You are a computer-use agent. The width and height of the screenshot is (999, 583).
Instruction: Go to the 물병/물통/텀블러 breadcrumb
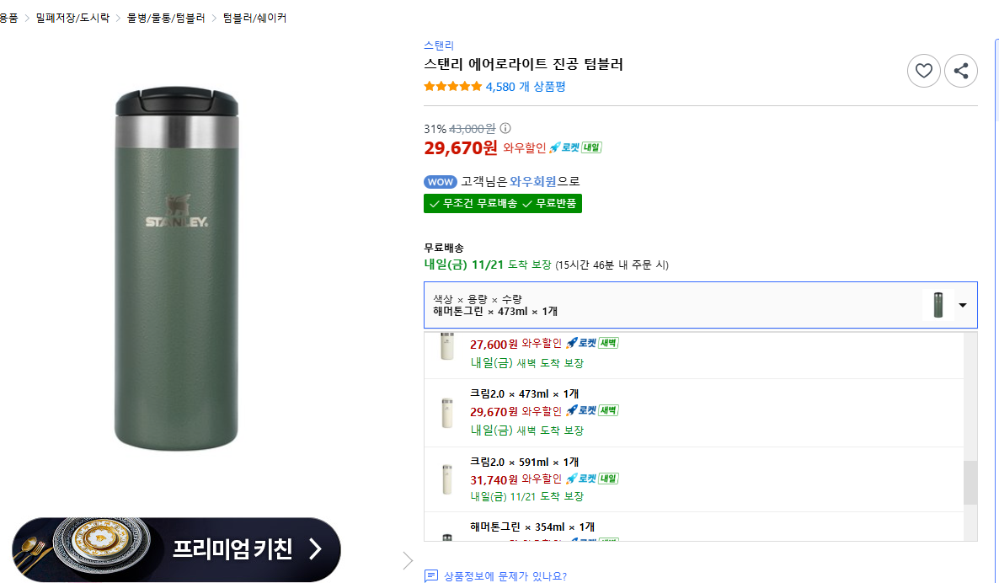tap(166, 18)
